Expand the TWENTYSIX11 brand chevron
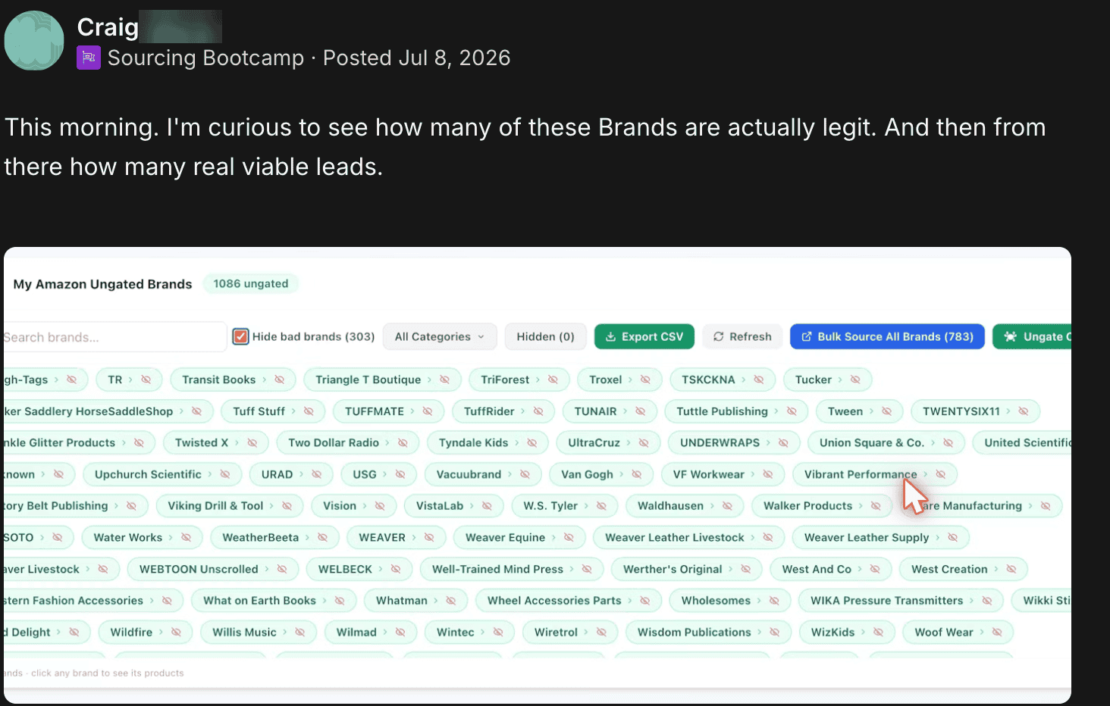Screen dimensions: 1110x706 tap(1008, 411)
